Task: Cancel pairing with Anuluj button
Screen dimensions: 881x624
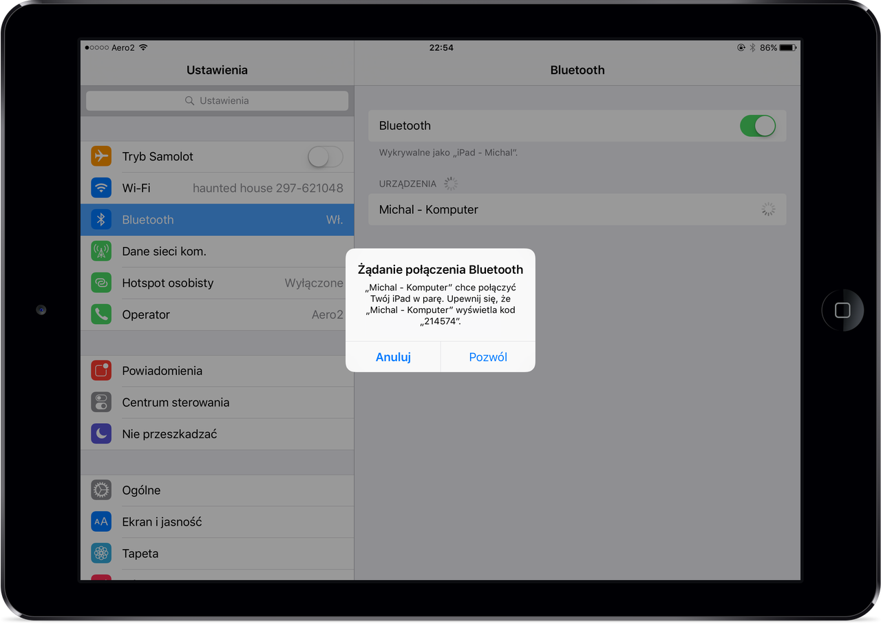Action: (x=393, y=357)
